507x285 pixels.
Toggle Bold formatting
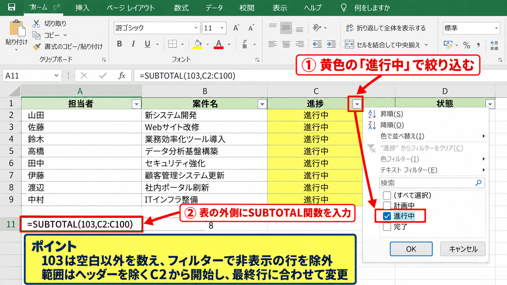click(x=119, y=44)
